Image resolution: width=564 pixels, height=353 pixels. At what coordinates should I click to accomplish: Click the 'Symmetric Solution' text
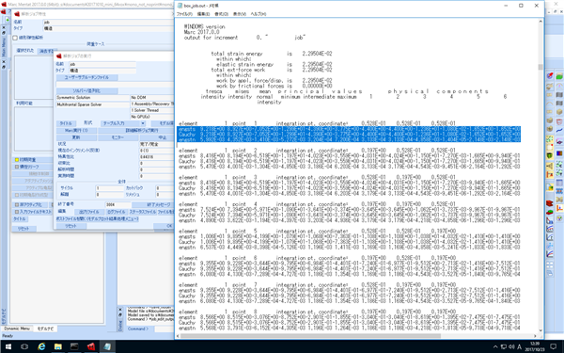pyautogui.click(x=73, y=98)
